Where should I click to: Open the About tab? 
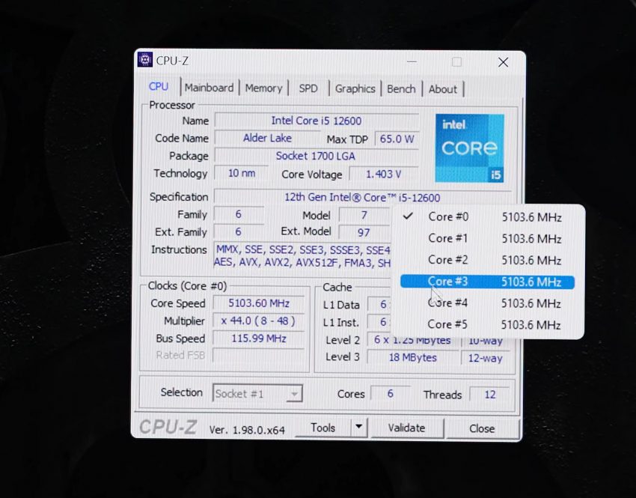[x=442, y=89]
